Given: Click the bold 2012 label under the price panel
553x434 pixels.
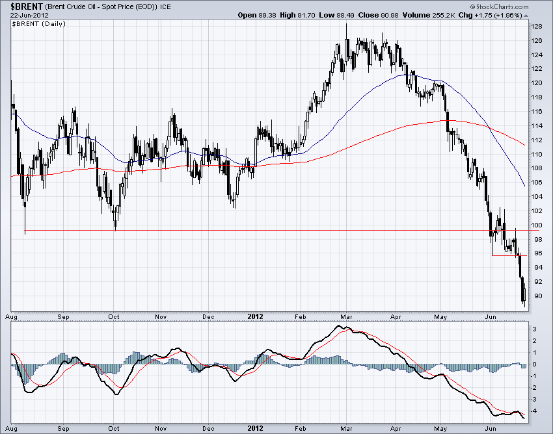Looking at the screenshot, I should pyautogui.click(x=255, y=316).
